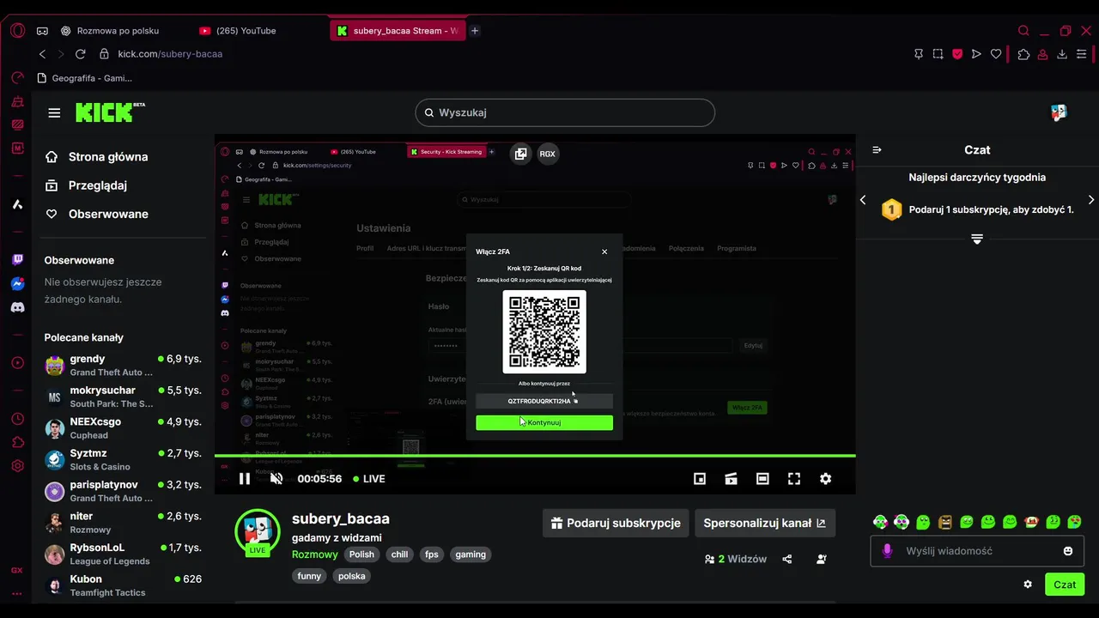
Task: Reload the page
Action: click(x=80, y=54)
